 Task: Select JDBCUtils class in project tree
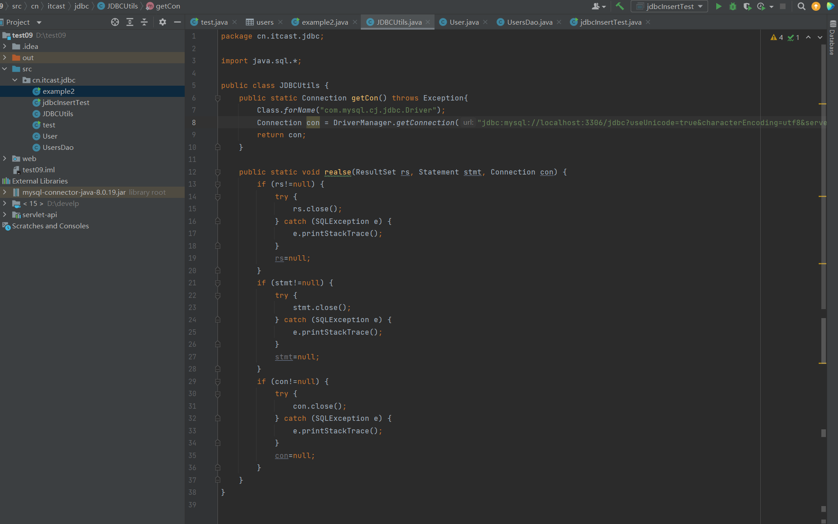(58, 114)
